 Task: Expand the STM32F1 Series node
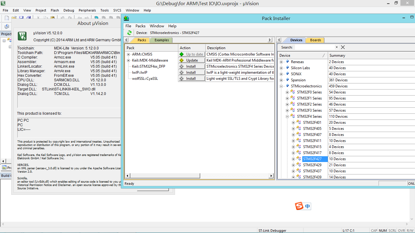point(287,98)
